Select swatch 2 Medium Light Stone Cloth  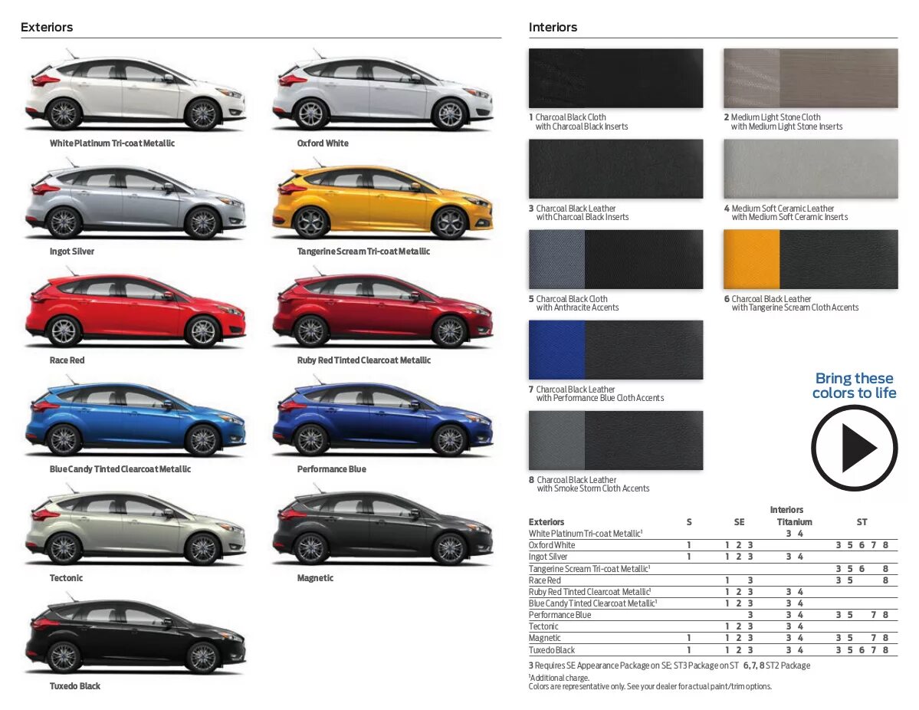coord(811,78)
